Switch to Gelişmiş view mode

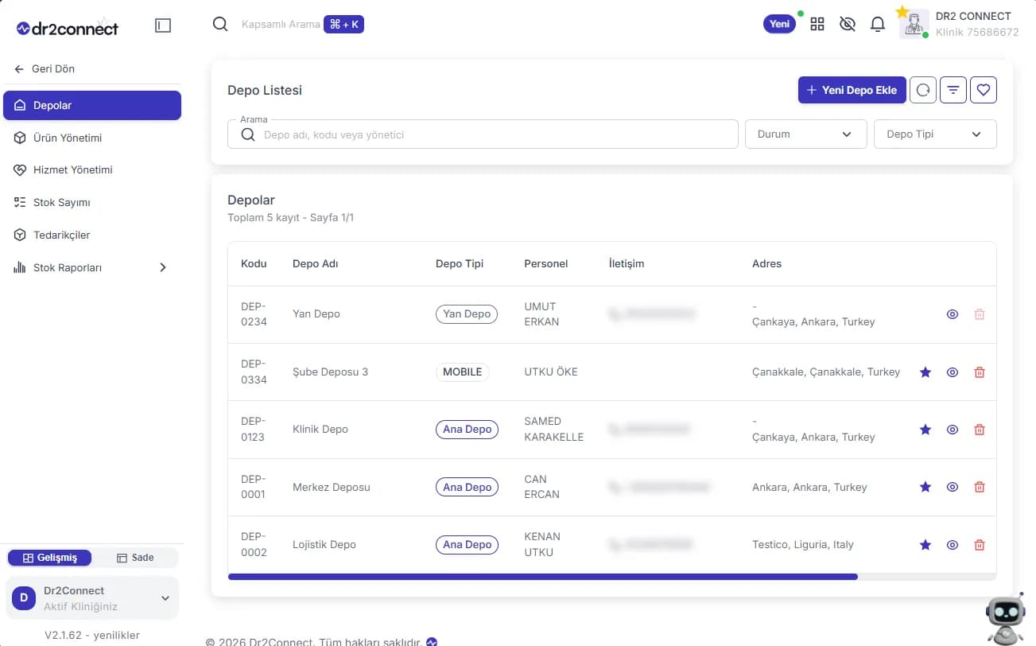coord(50,558)
